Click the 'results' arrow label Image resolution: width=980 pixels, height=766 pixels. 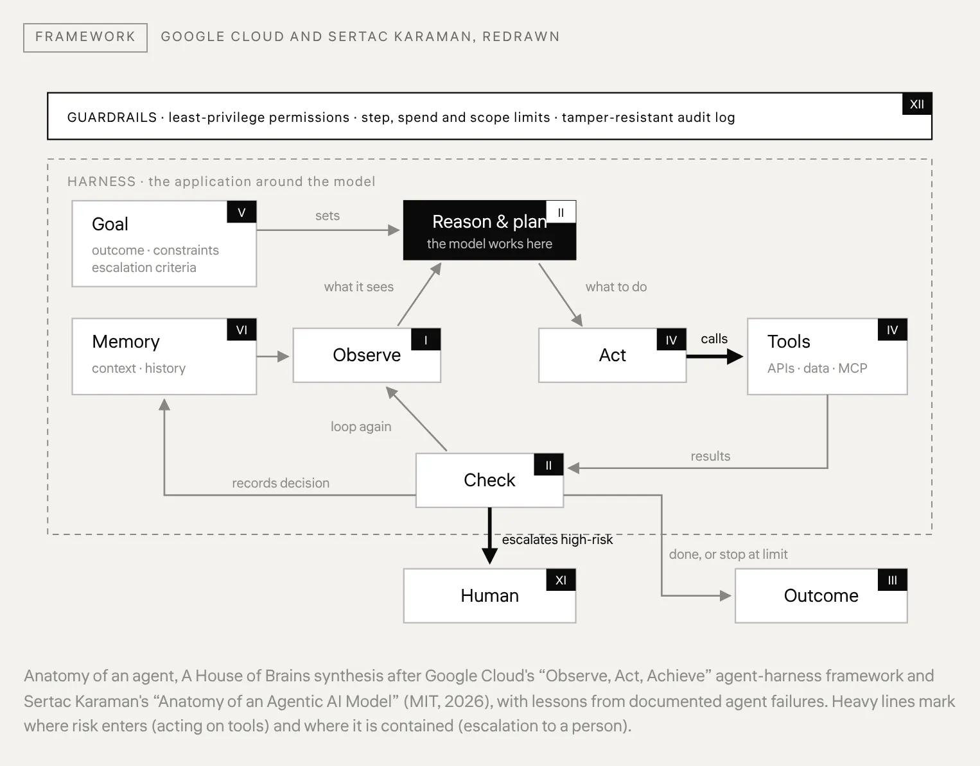click(710, 456)
